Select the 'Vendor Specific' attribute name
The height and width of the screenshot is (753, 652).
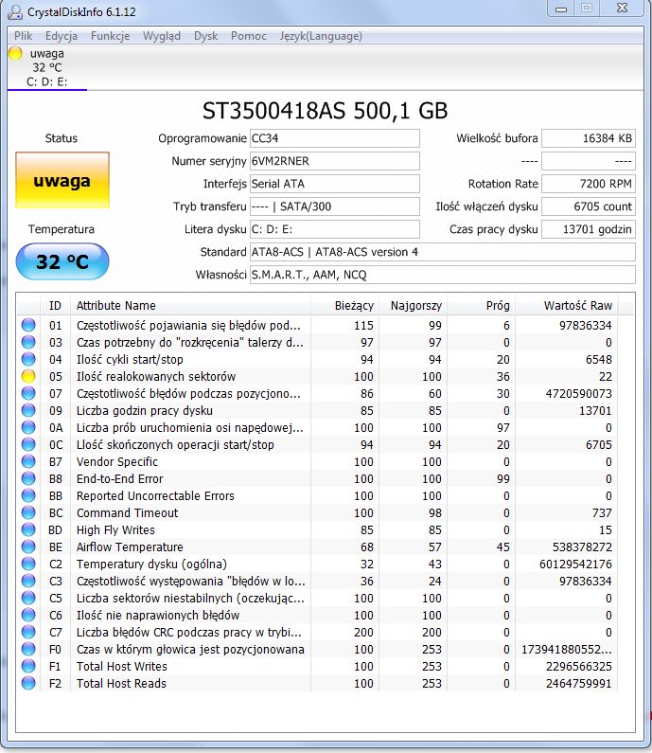[x=117, y=461]
